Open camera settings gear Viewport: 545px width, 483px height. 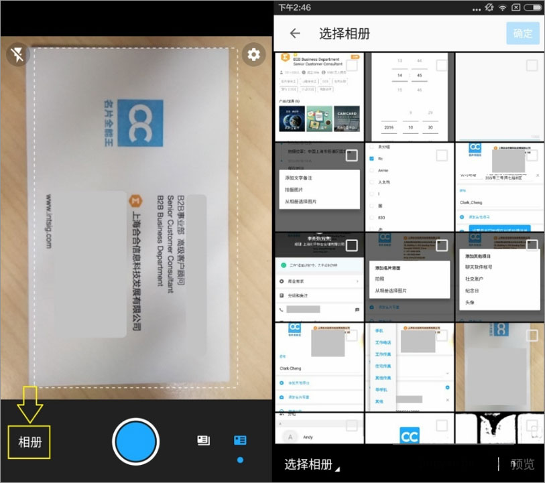[253, 54]
